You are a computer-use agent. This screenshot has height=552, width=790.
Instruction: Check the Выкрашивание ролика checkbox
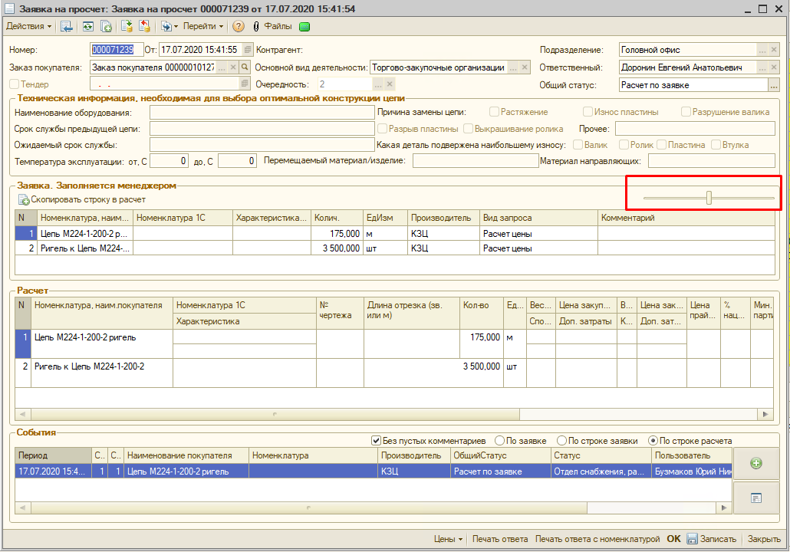click(468, 129)
